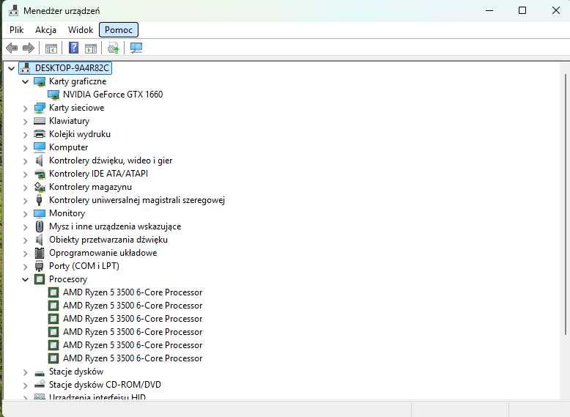Expand the Porty (COM i LPT) category
The width and height of the screenshot is (570, 417).
[x=25, y=267]
